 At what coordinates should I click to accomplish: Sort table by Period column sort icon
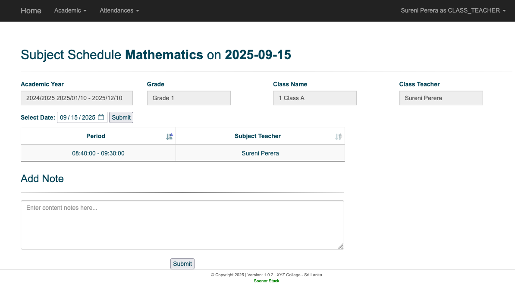170,136
